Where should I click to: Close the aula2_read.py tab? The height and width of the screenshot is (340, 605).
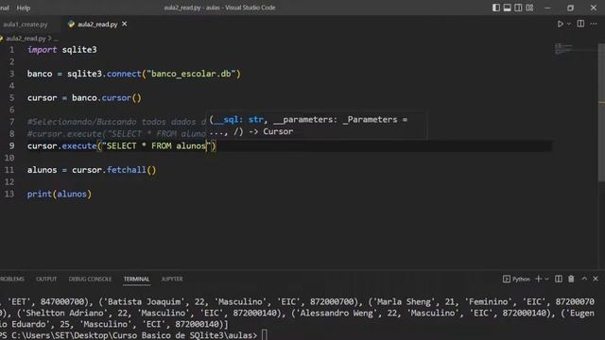pos(124,24)
